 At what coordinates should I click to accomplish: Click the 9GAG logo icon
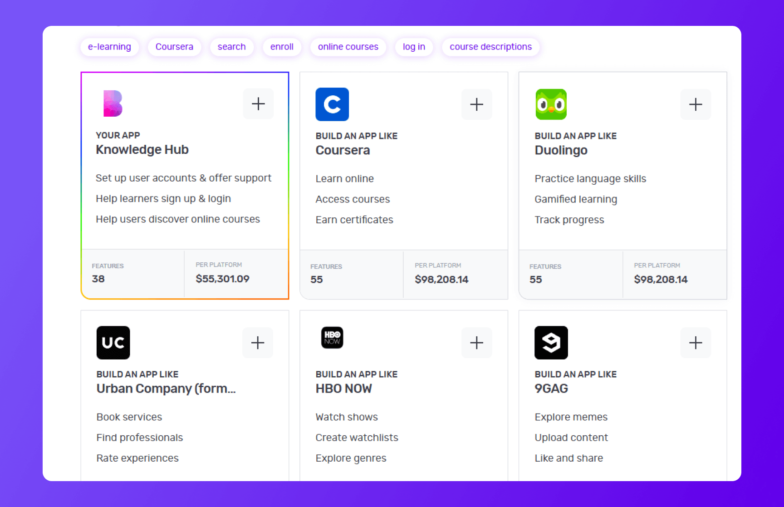click(551, 343)
